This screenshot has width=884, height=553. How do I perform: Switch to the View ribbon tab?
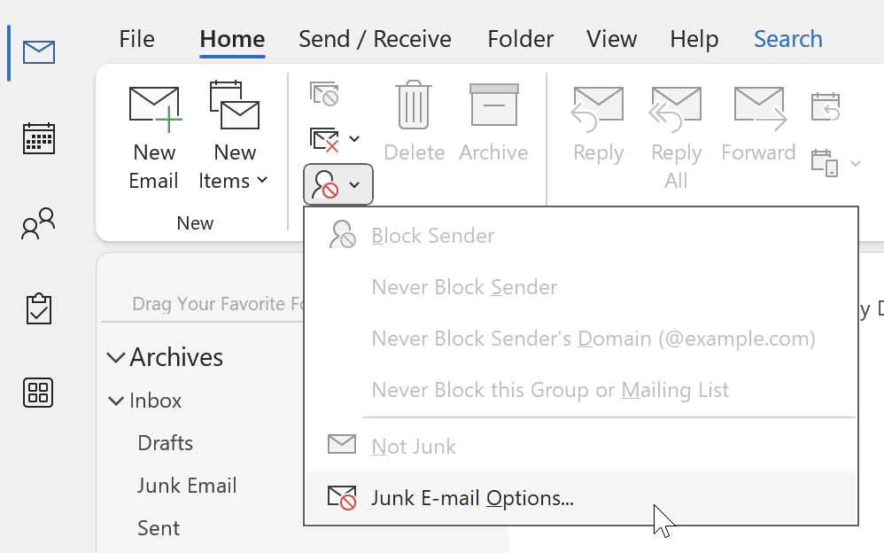point(610,39)
